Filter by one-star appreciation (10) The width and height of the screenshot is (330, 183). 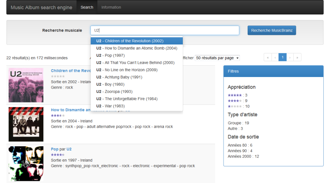click(238, 106)
